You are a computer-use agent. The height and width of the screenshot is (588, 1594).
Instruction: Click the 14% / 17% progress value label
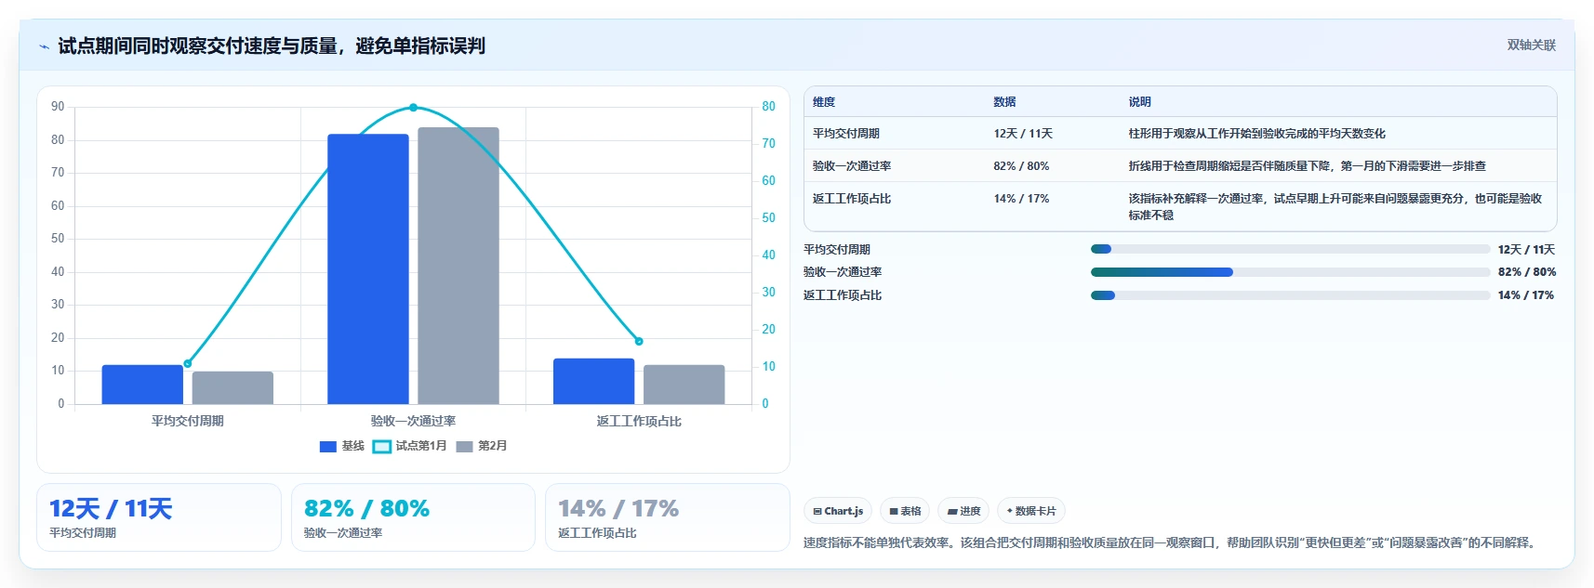pyautogui.click(x=1527, y=295)
